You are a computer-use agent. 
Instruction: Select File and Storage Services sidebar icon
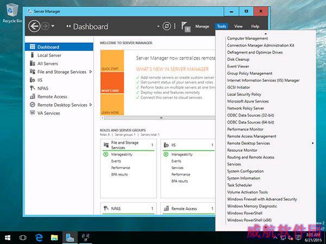pos(32,72)
